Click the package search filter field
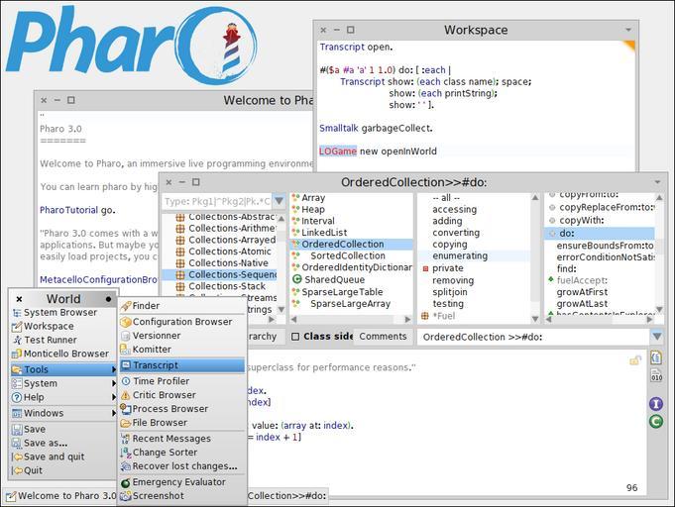The image size is (675, 507). (216, 201)
